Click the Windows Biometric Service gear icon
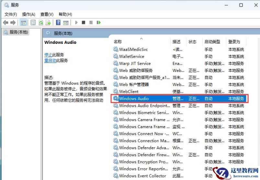The image size is (260, 180). pos(116,113)
